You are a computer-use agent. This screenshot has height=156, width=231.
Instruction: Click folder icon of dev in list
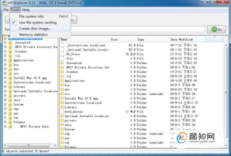pos(62,89)
